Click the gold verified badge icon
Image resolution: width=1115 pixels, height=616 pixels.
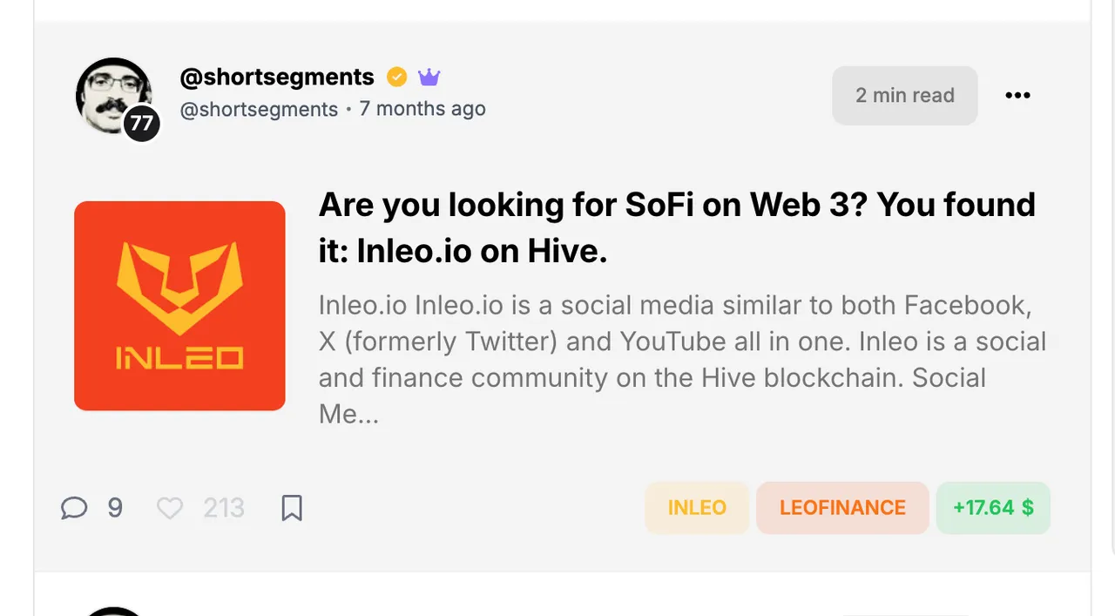tap(396, 77)
